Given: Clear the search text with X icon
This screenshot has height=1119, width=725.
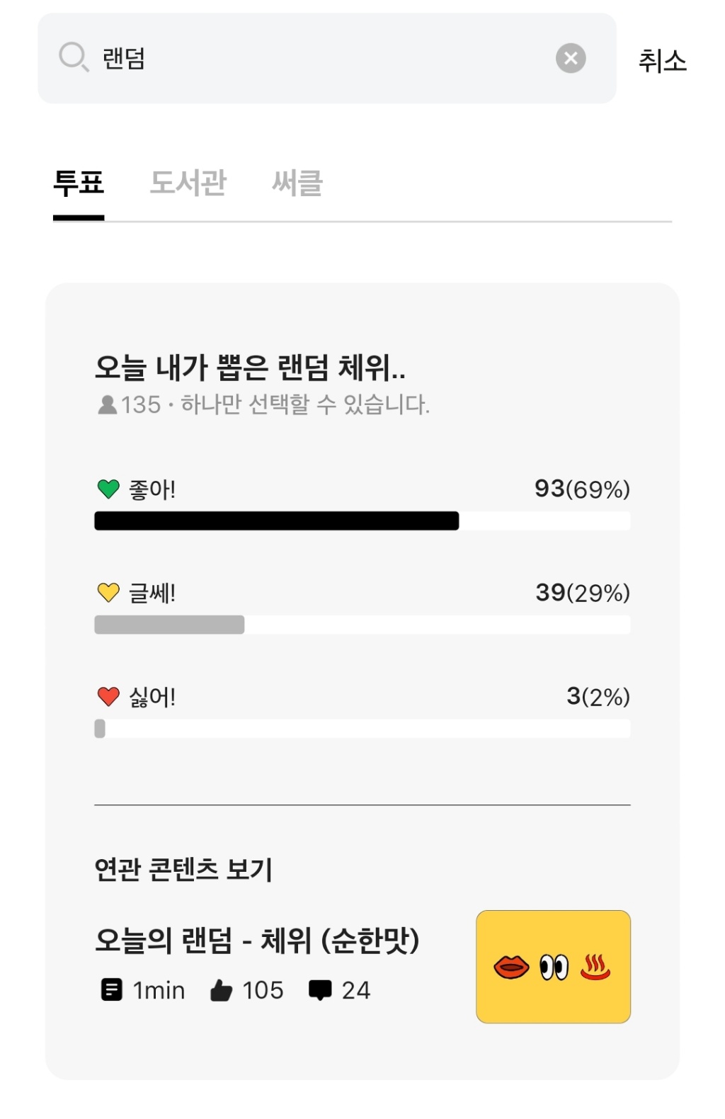Looking at the screenshot, I should (571, 58).
